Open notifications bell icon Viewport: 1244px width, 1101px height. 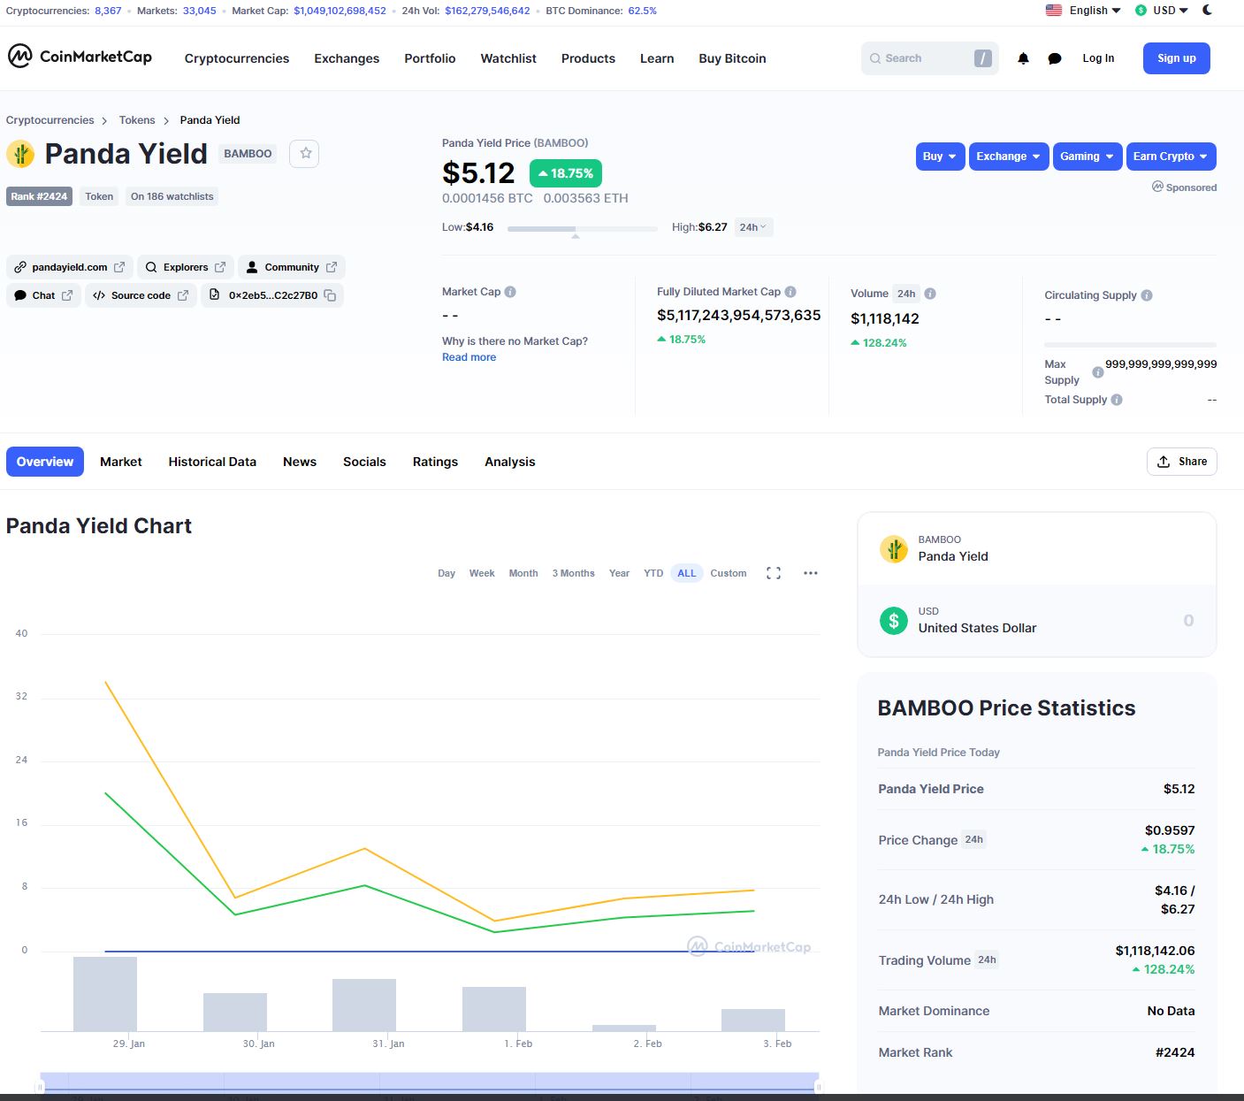pyautogui.click(x=1023, y=58)
